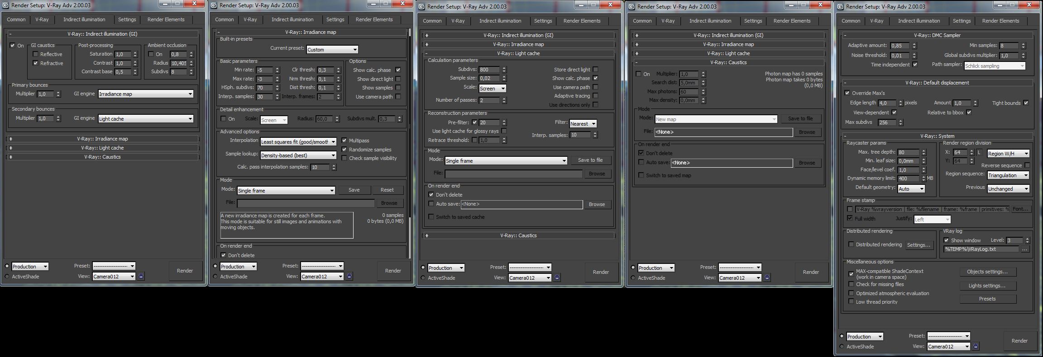Toggle the Time independent checkbox

pyautogui.click(x=915, y=65)
